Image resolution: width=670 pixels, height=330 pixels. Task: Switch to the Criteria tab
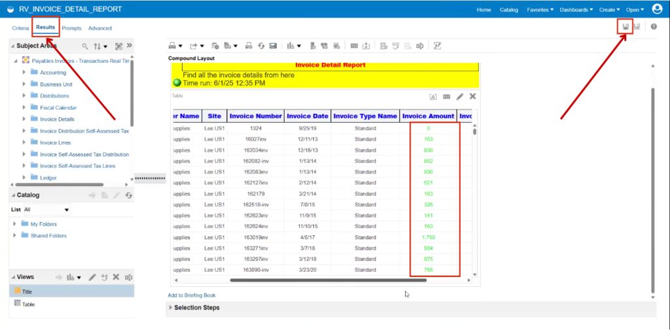(20, 28)
